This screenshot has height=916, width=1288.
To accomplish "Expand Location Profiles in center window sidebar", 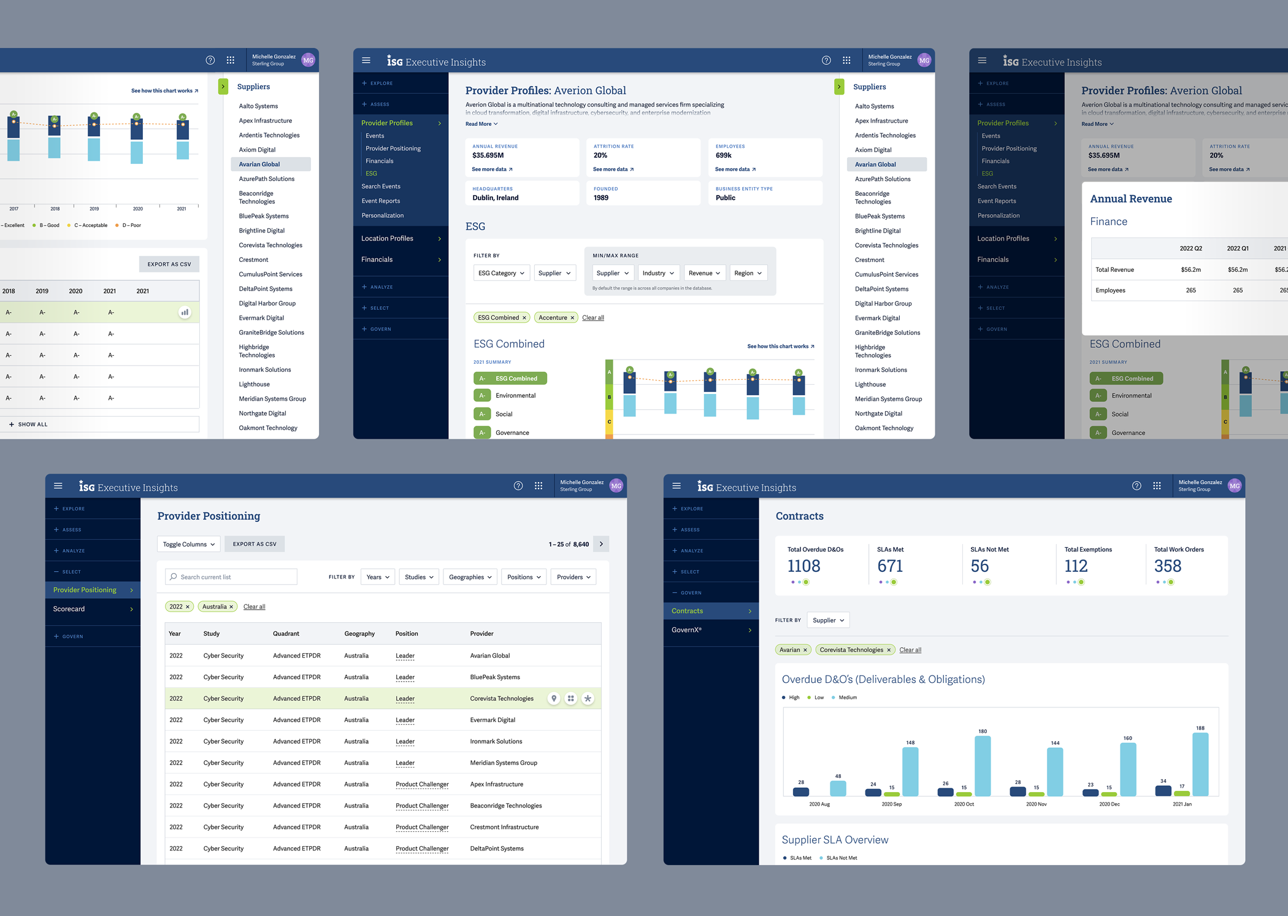I will [401, 239].
